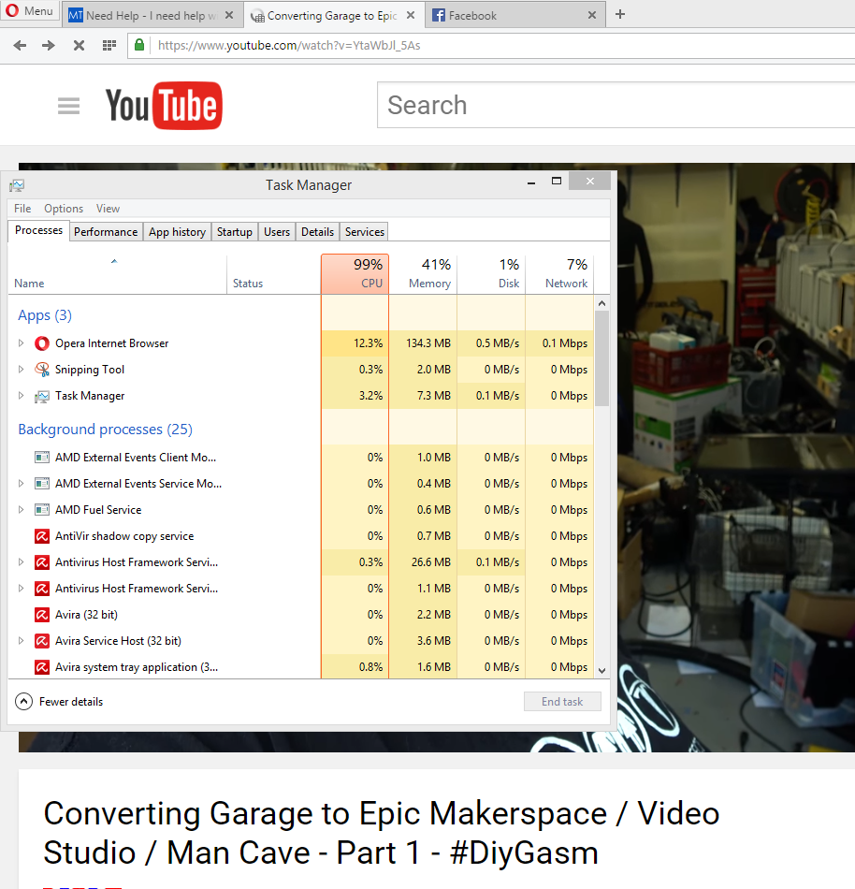855x889 pixels.
Task: Click the Opera Menu button
Action: (30, 11)
